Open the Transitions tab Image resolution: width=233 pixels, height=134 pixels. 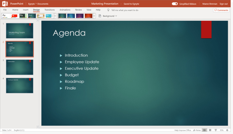[50, 10]
